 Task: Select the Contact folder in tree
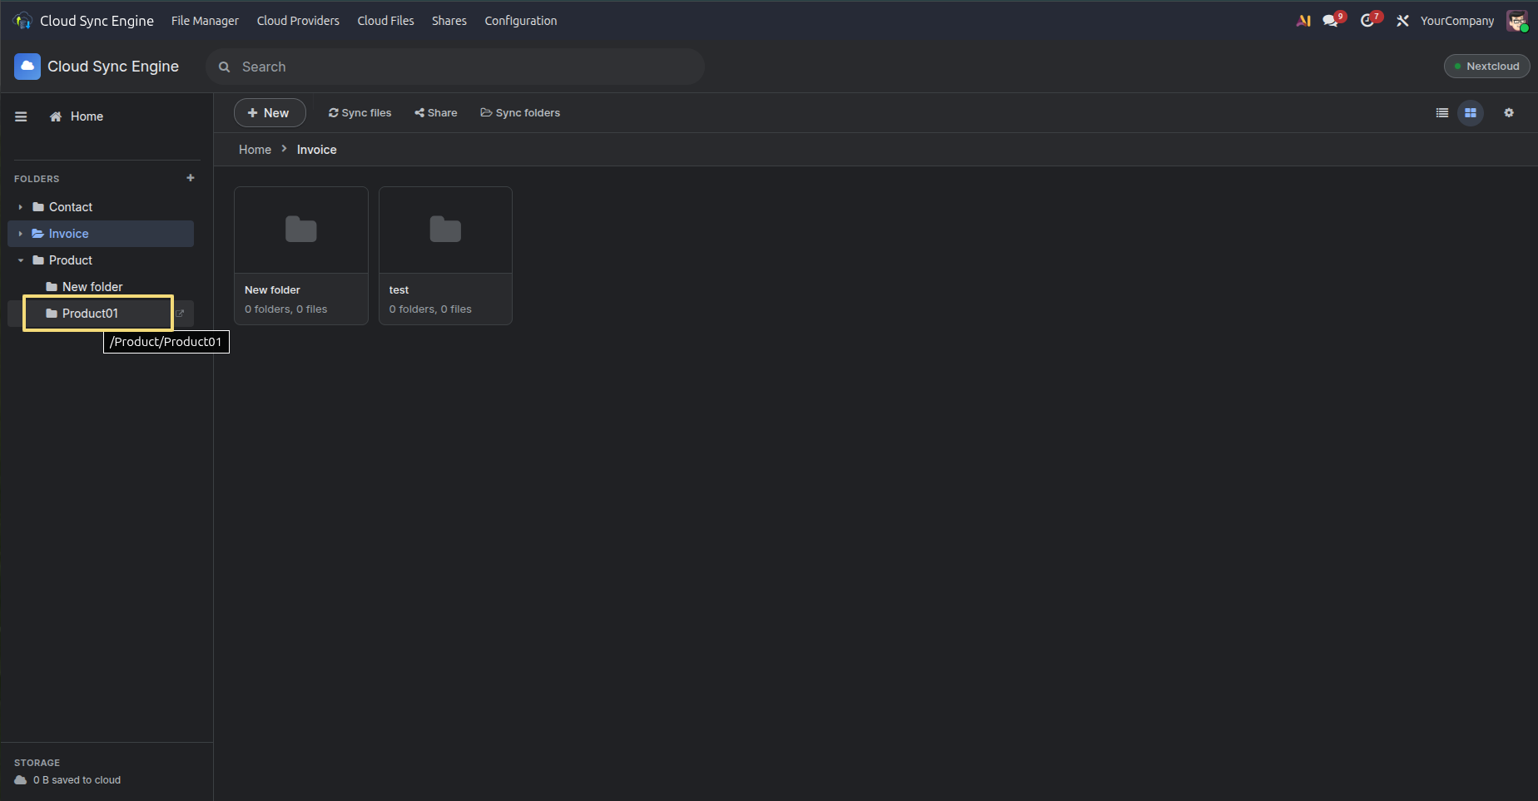[x=101, y=207]
